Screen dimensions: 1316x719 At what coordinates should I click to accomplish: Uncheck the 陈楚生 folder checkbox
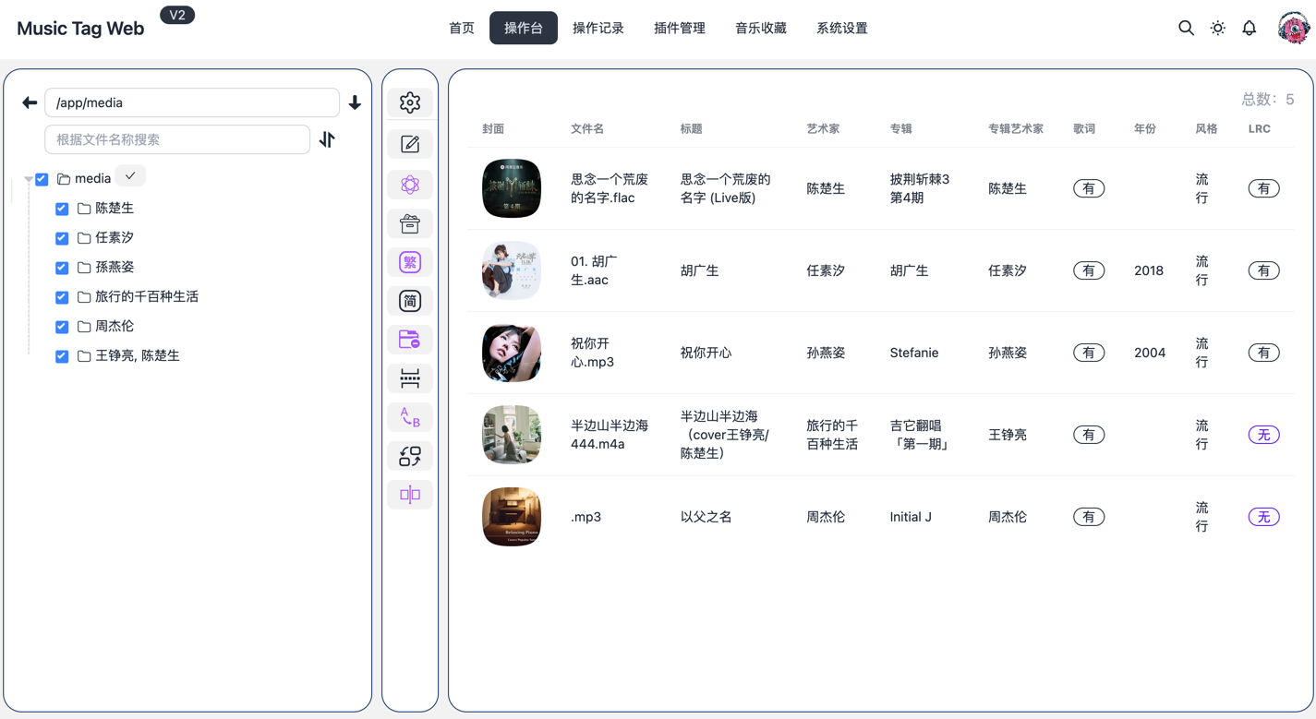click(x=61, y=209)
